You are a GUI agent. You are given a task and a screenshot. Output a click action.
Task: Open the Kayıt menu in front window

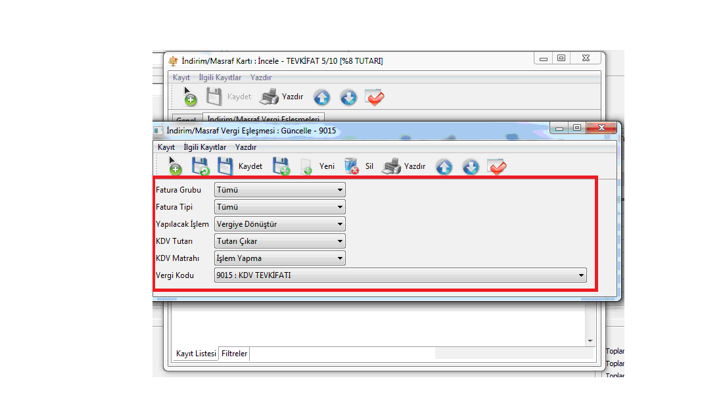[x=166, y=147]
